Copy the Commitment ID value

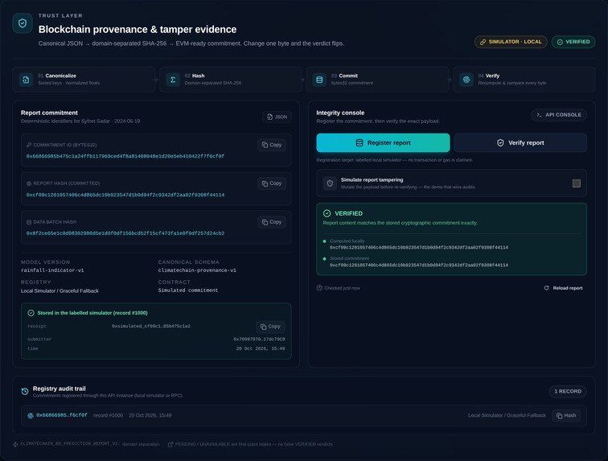pyautogui.click(x=272, y=145)
